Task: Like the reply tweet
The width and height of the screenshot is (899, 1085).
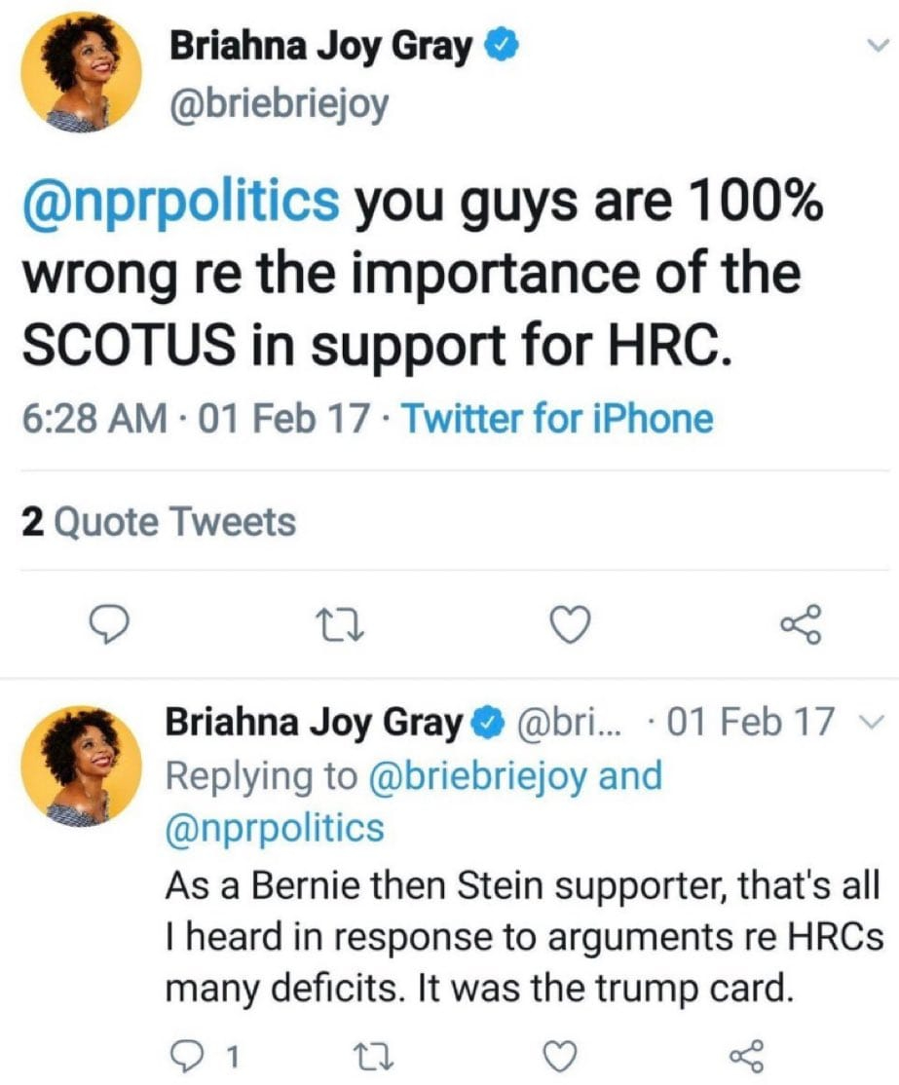Action: click(x=560, y=1054)
